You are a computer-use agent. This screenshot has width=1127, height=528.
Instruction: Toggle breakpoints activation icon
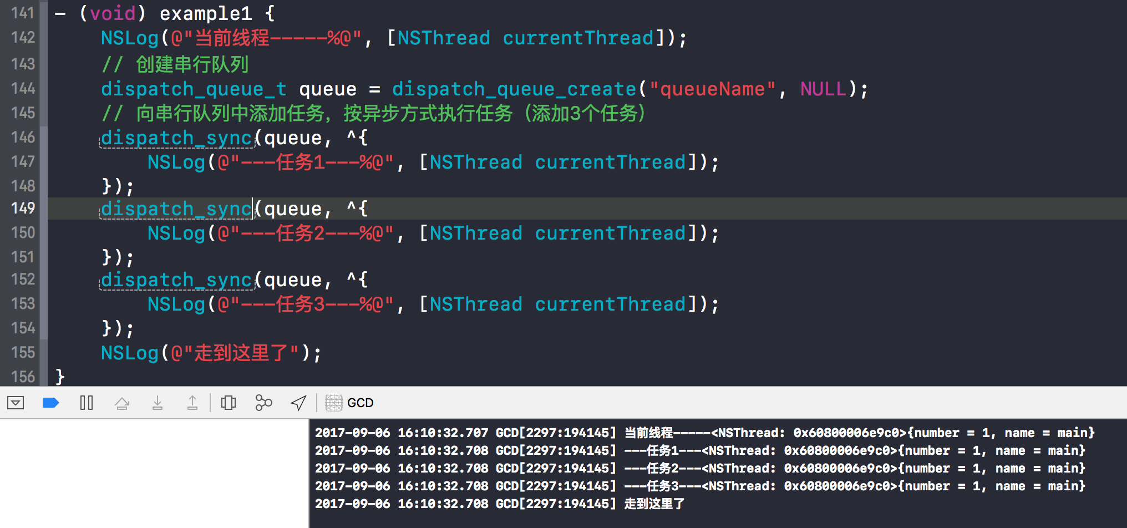[50, 403]
